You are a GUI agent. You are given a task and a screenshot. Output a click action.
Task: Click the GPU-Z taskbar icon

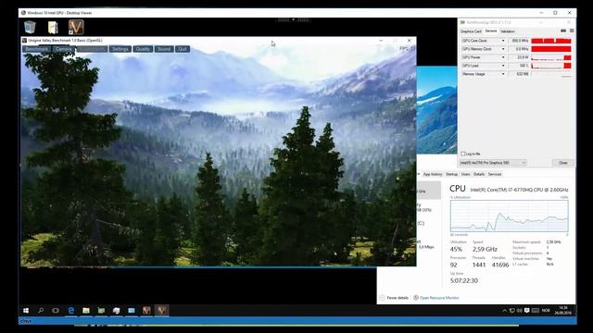pyautogui.click(x=116, y=311)
